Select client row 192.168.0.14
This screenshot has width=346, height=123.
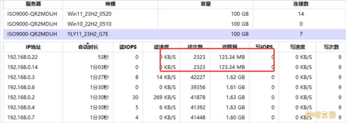(x=175, y=67)
